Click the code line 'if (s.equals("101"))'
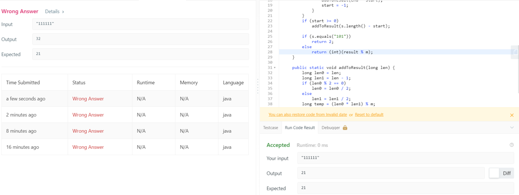Screen dimensions: 519x195 click(326, 36)
